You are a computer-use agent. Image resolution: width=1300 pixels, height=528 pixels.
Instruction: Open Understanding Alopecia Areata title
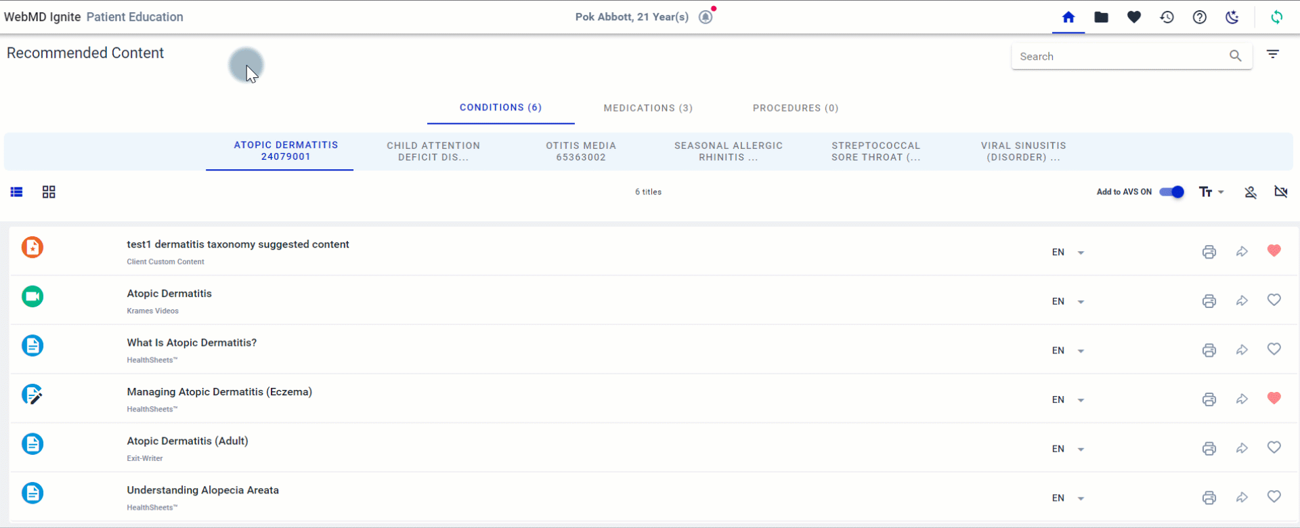[202, 490]
